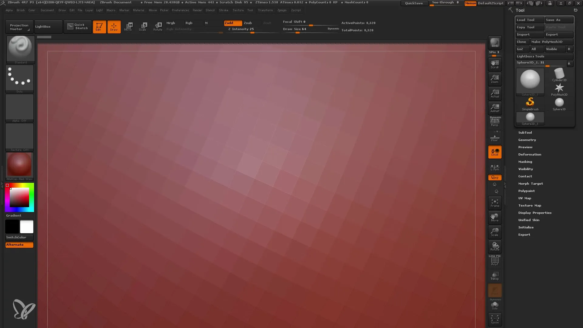
Task: Select the Frame view icon
Action: (x=495, y=203)
